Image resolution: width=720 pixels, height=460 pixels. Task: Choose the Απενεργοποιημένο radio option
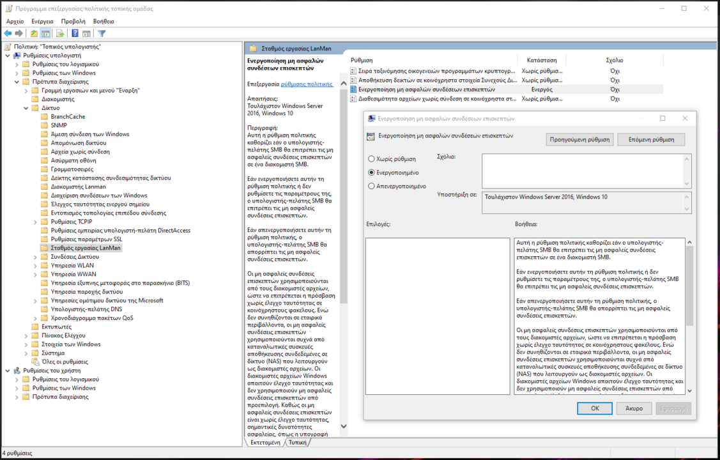click(x=371, y=187)
